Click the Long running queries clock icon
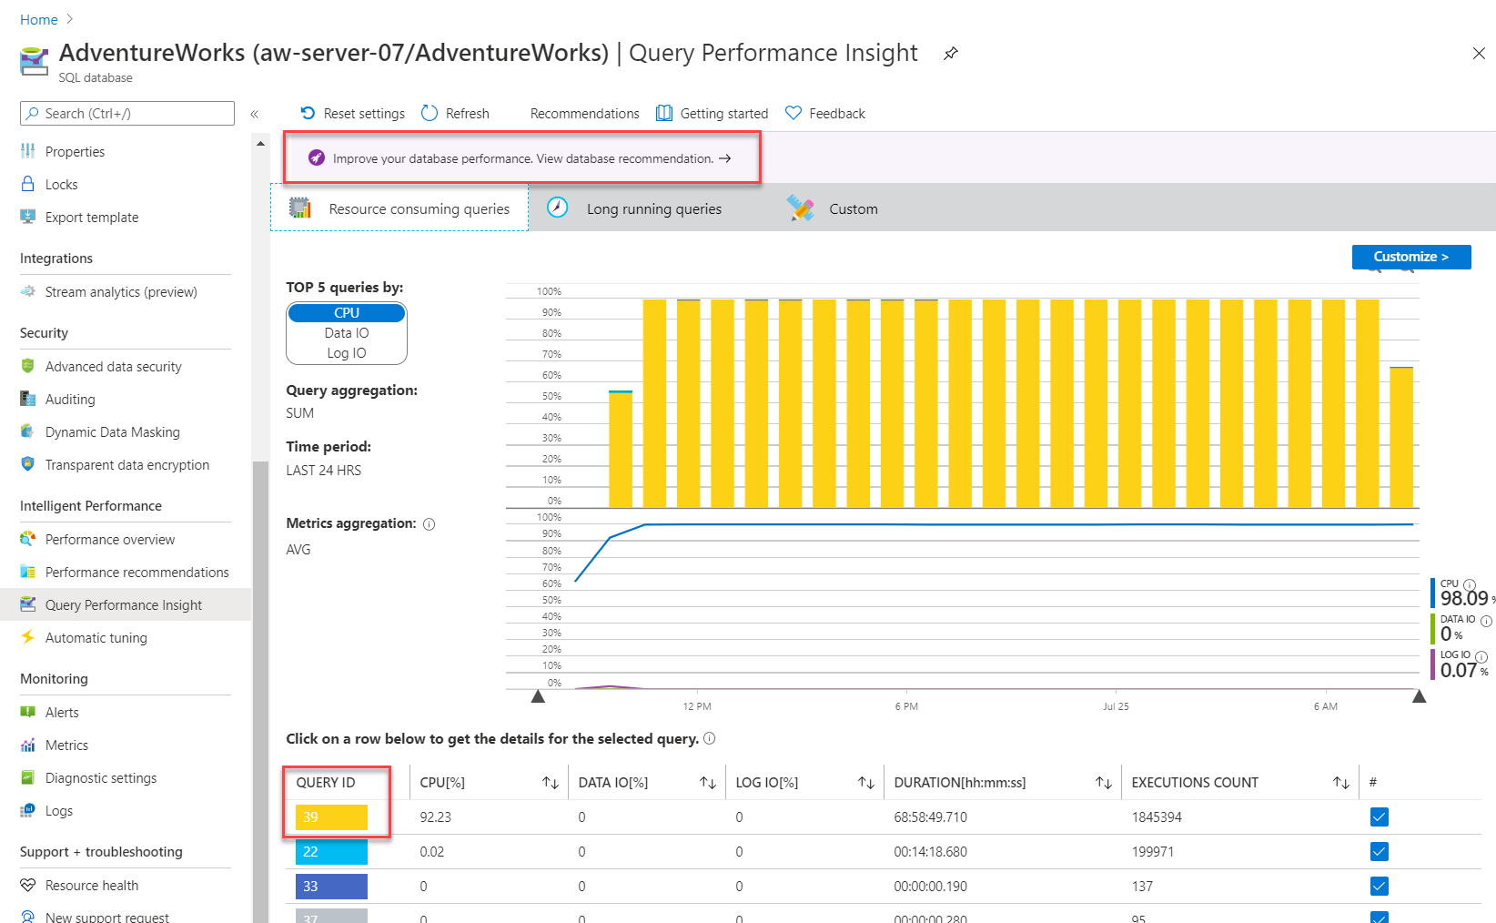Screen dimensions: 1496x923 point(558,208)
